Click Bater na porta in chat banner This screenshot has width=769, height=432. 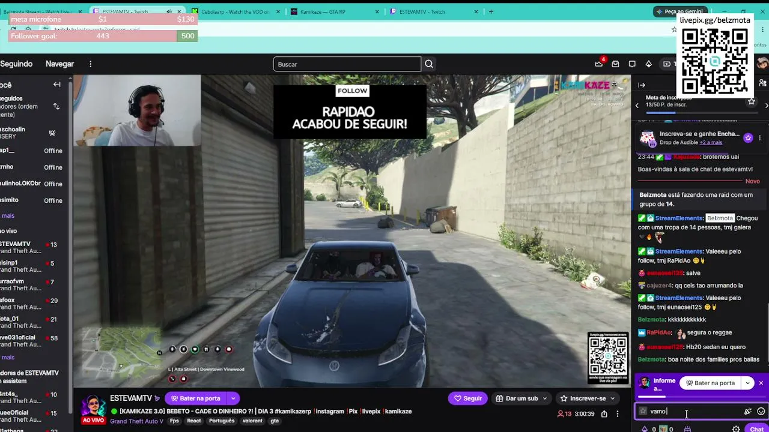point(711,383)
